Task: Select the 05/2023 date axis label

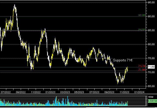Action: click(x=79, y=92)
